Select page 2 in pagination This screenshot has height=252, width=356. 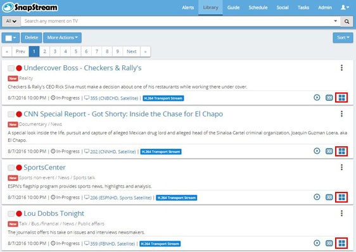(x=44, y=51)
